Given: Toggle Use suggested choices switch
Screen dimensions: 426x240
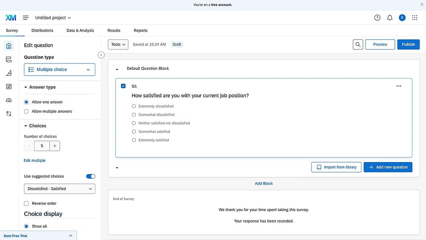Looking at the screenshot, I should point(91,177).
